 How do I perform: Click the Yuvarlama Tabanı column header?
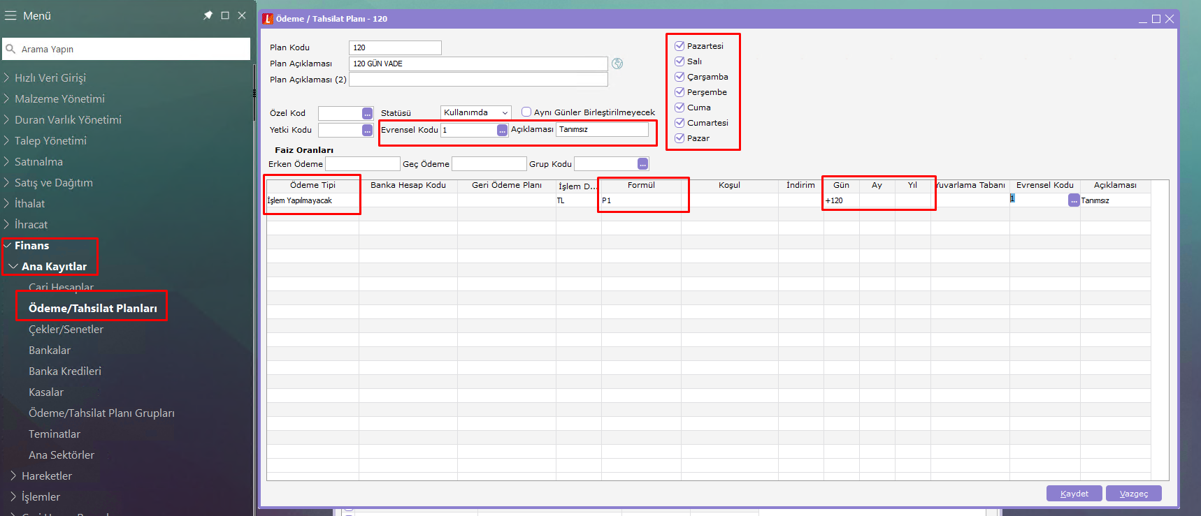click(x=970, y=185)
